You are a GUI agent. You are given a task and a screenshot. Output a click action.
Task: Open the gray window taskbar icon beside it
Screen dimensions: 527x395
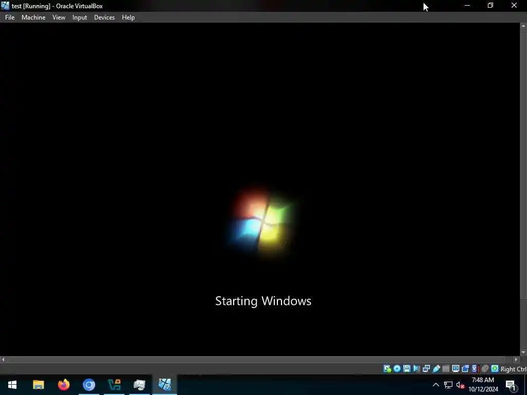click(x=139, y=385)
